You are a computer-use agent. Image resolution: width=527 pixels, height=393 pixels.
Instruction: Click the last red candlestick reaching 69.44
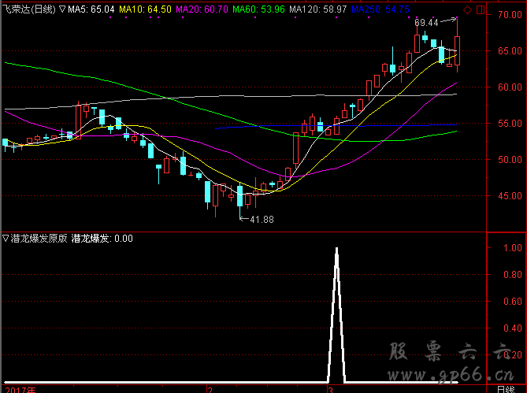tap(457, 50)
